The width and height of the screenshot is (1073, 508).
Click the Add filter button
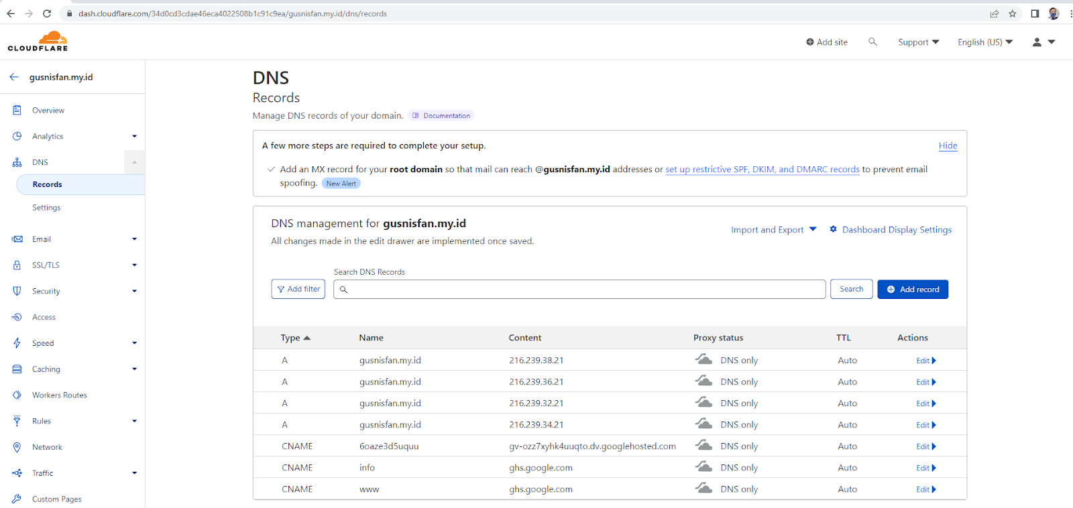(x=298, y=289)
